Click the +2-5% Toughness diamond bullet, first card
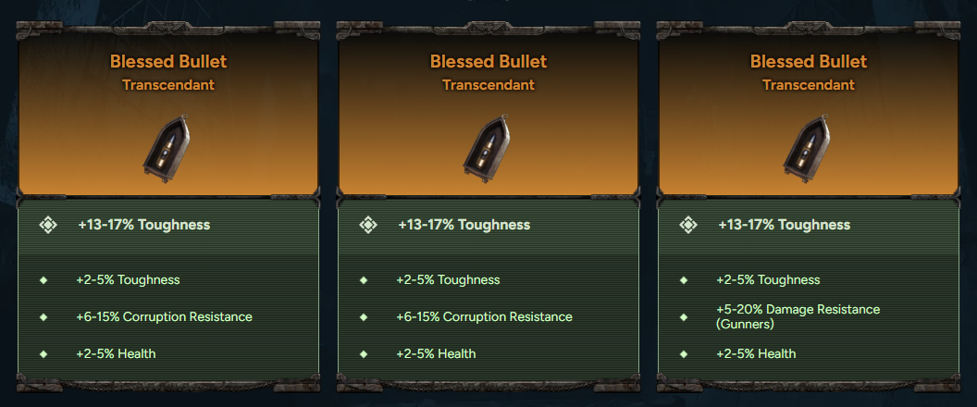This screenshot has width=977, height=407. click(x=43, y=279)
